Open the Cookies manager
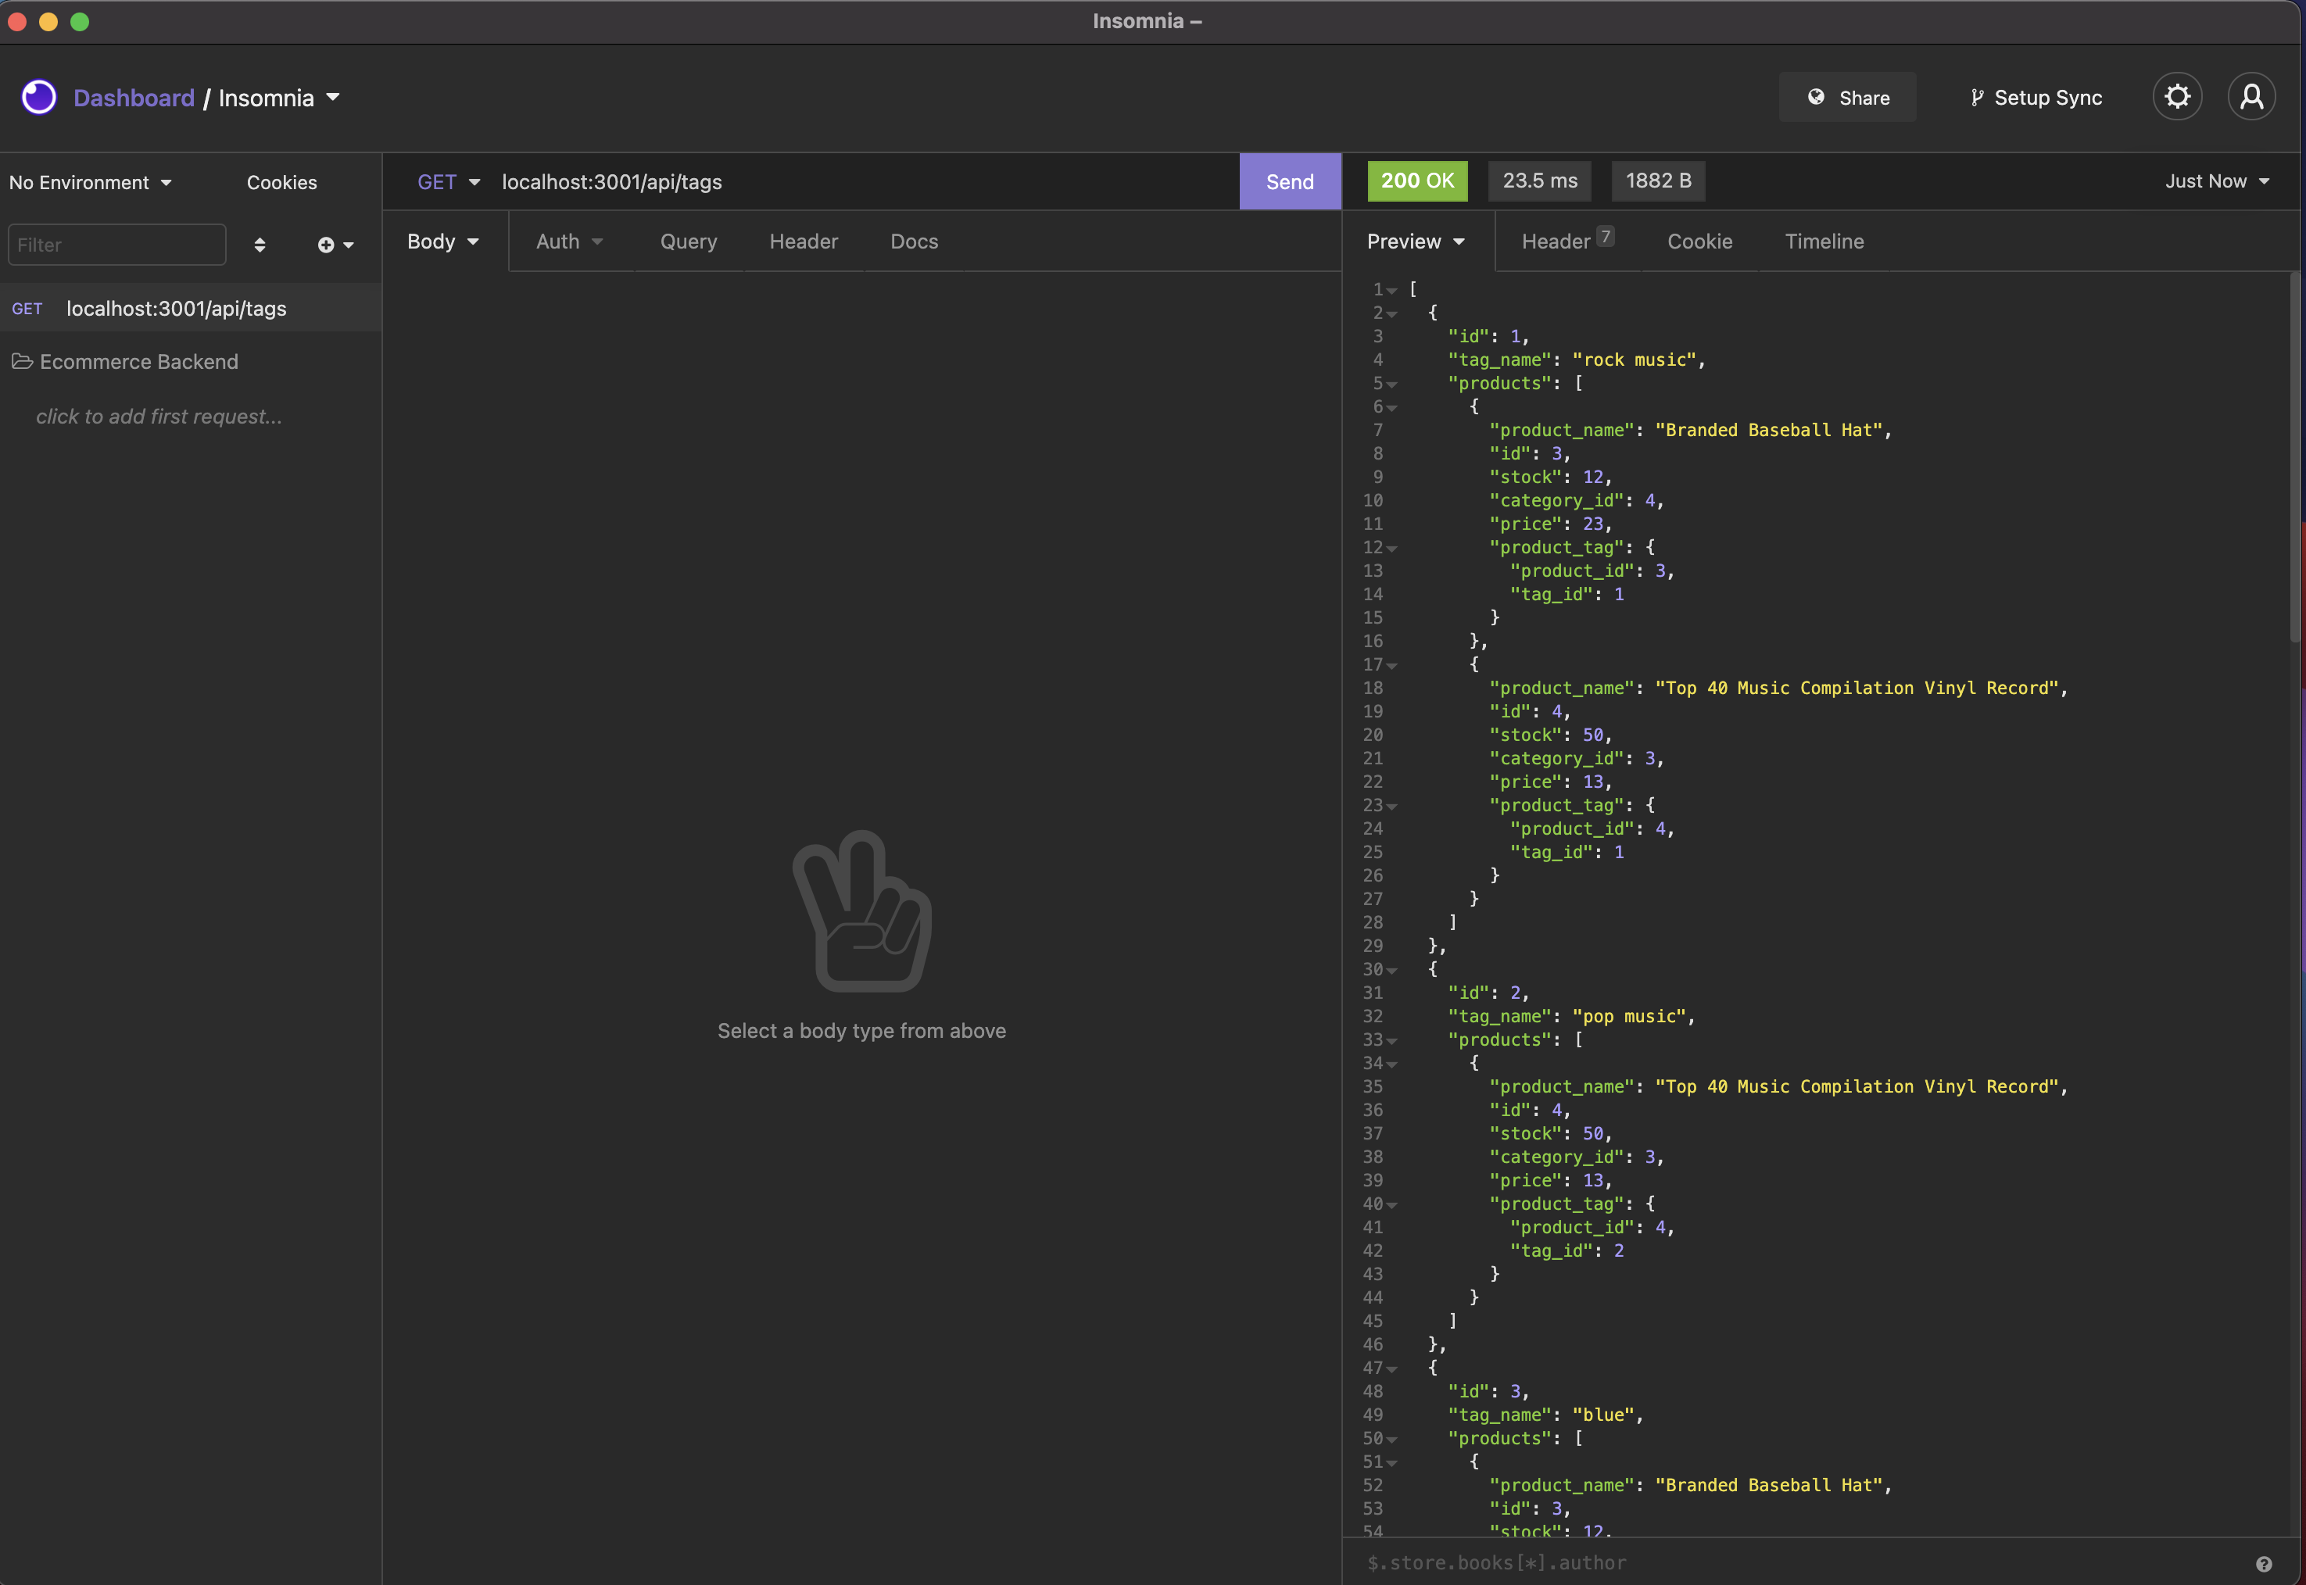 pos(282,183)
